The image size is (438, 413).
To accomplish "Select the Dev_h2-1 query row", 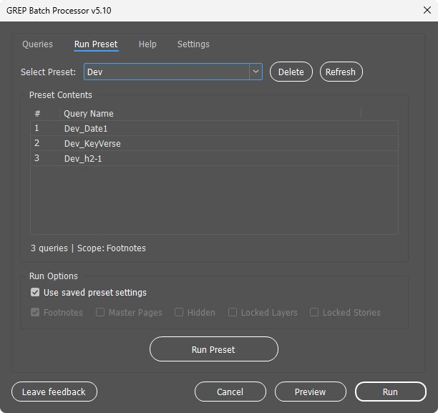I will tap(214, 159).
